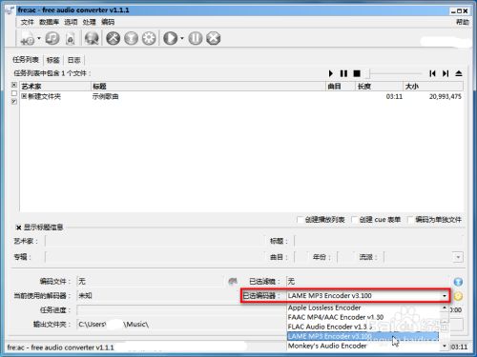Start encoding with the toolbar play icon

click(171, 39)
